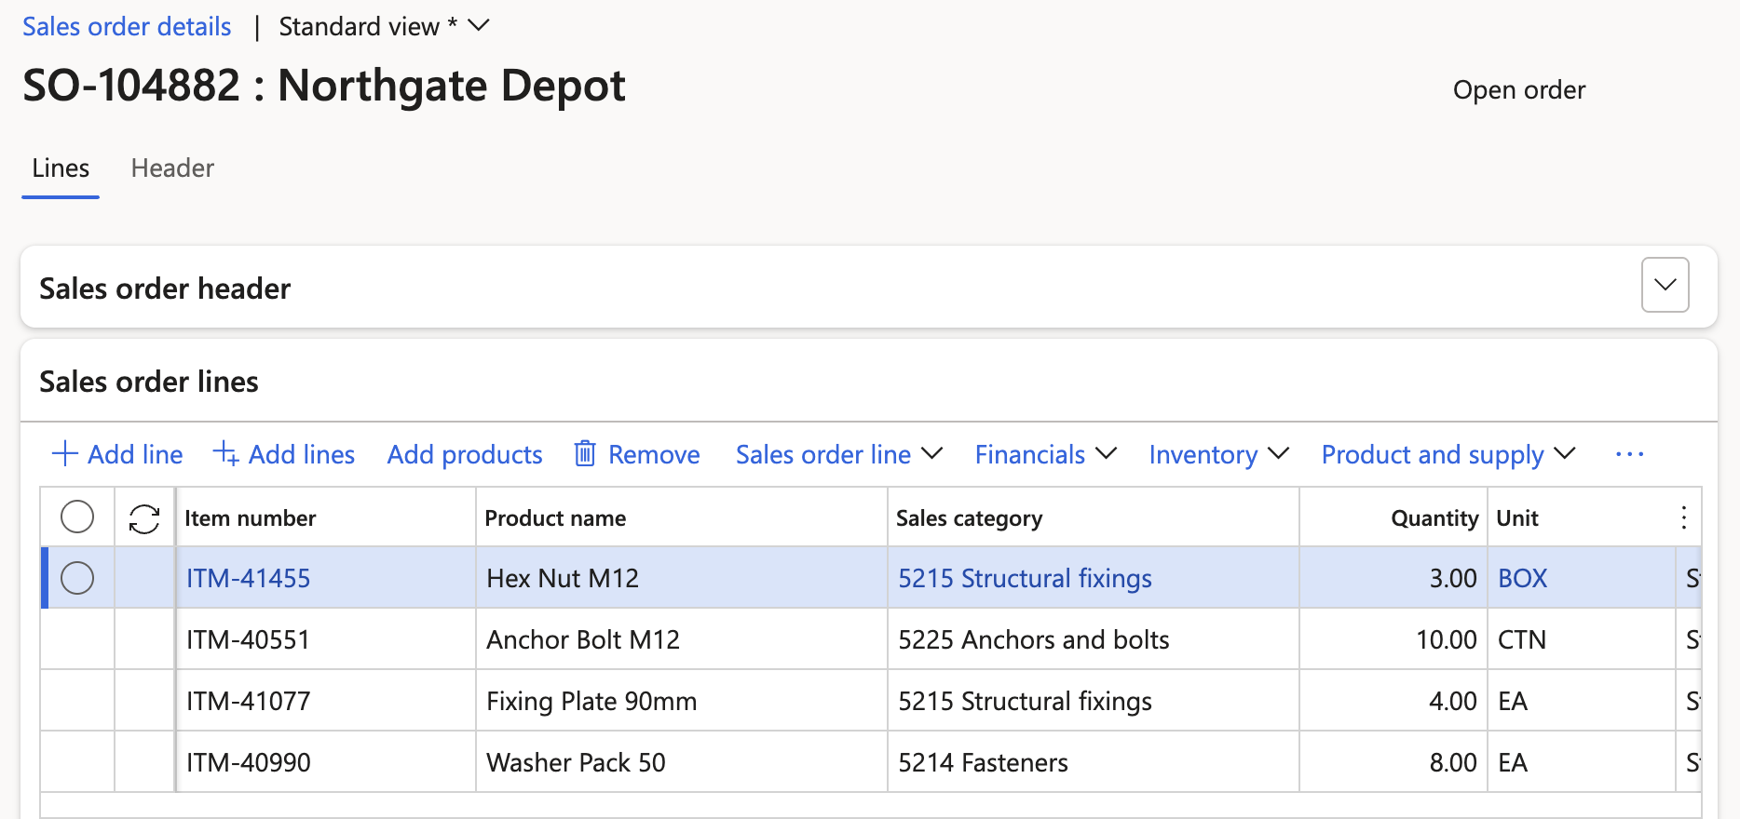Open the Product and supply menu
The height and width of the screenshot is (819, 1740).
pos(1448,454)
